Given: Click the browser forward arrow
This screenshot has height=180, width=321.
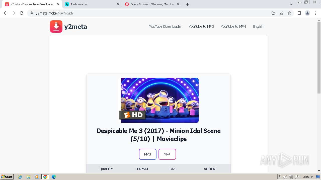Looking at the screenshot, I should point(14,13).
